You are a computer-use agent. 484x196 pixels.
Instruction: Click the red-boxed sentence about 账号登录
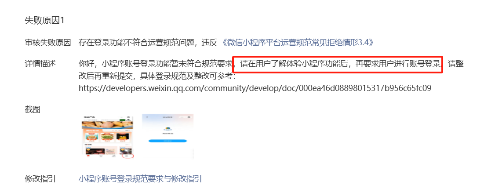click(x=338, y=65)
